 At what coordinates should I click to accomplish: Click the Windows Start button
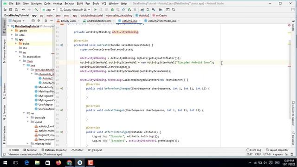click(5, 163)
